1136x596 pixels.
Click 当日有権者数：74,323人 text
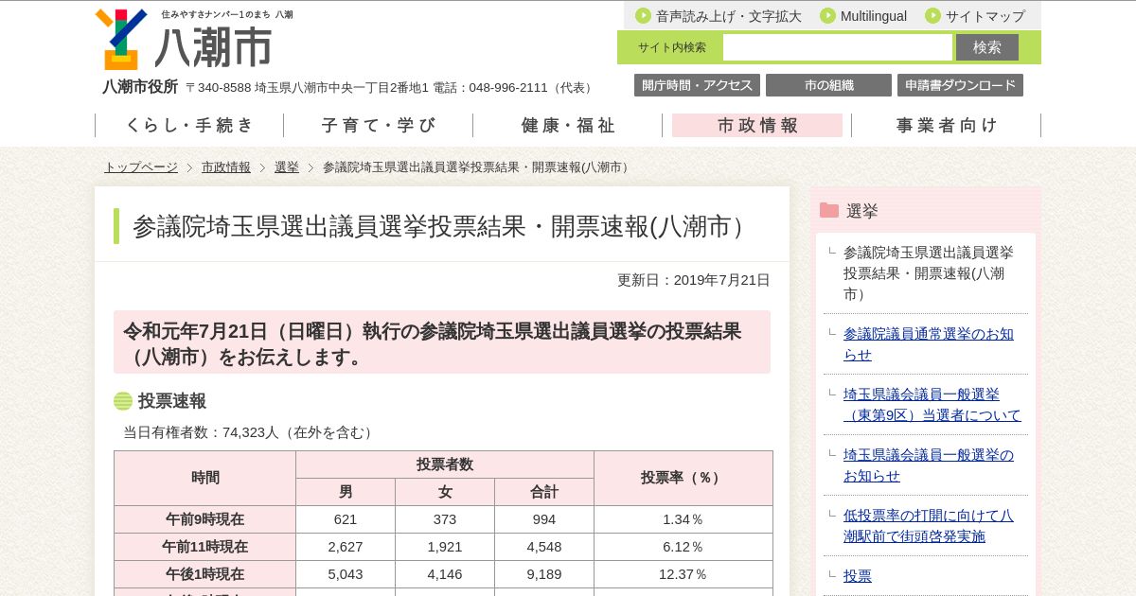tap(250, 432)
